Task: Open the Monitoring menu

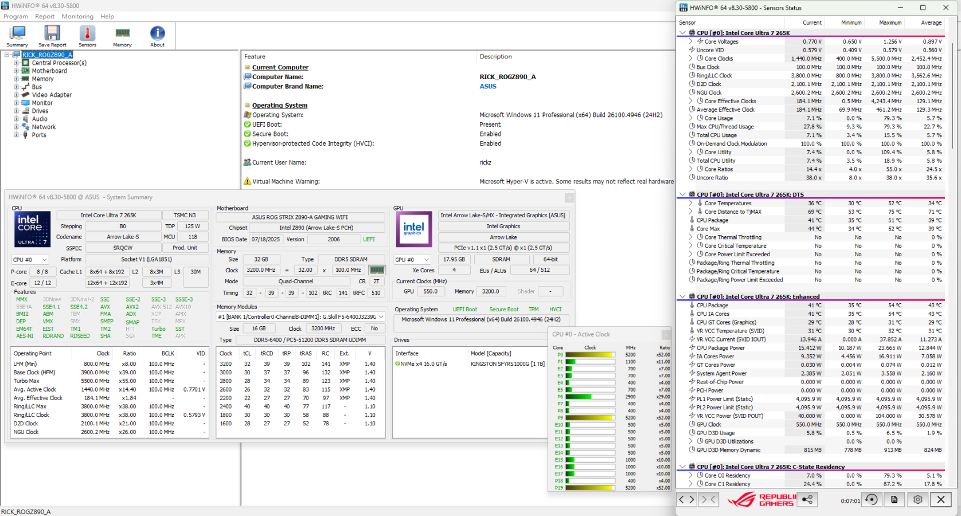Action: click(77, 17)
